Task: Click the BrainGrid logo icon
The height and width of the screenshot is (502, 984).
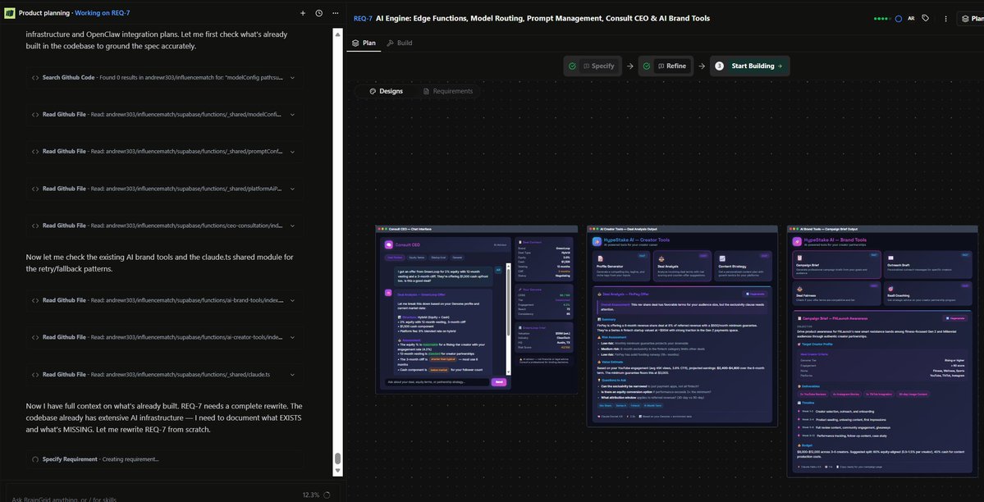Action: 9,12
